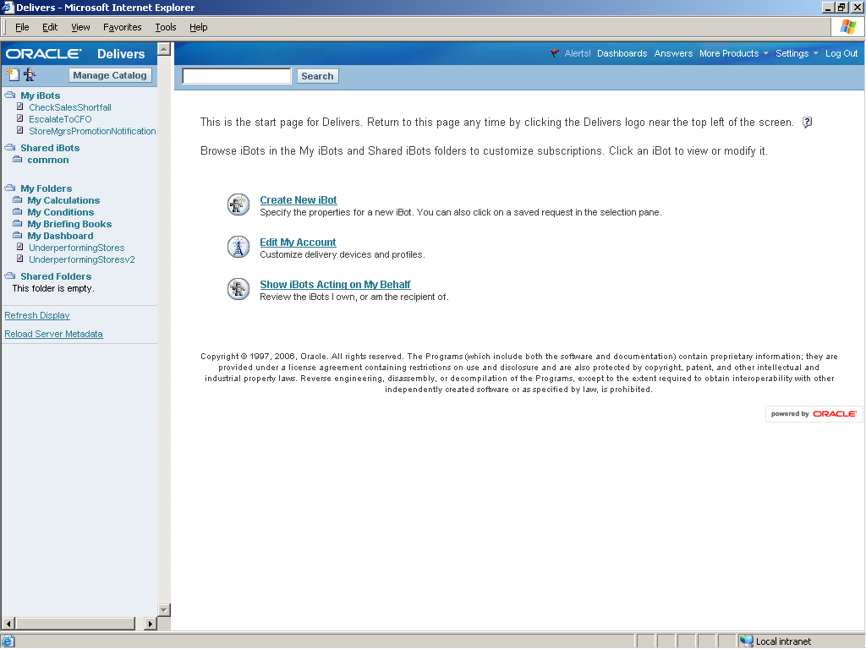Viewport: 866px width, 649px height.
Task: Click the Oracle logo in sidebar header
Action: pos(44,53)
